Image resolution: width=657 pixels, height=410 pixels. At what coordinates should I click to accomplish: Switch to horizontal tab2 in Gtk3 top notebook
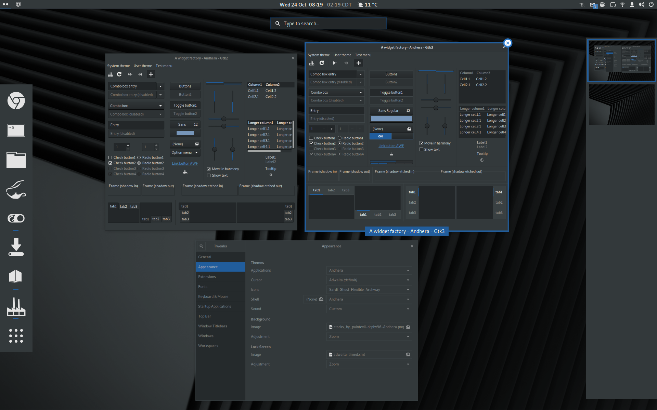point(331,190)
